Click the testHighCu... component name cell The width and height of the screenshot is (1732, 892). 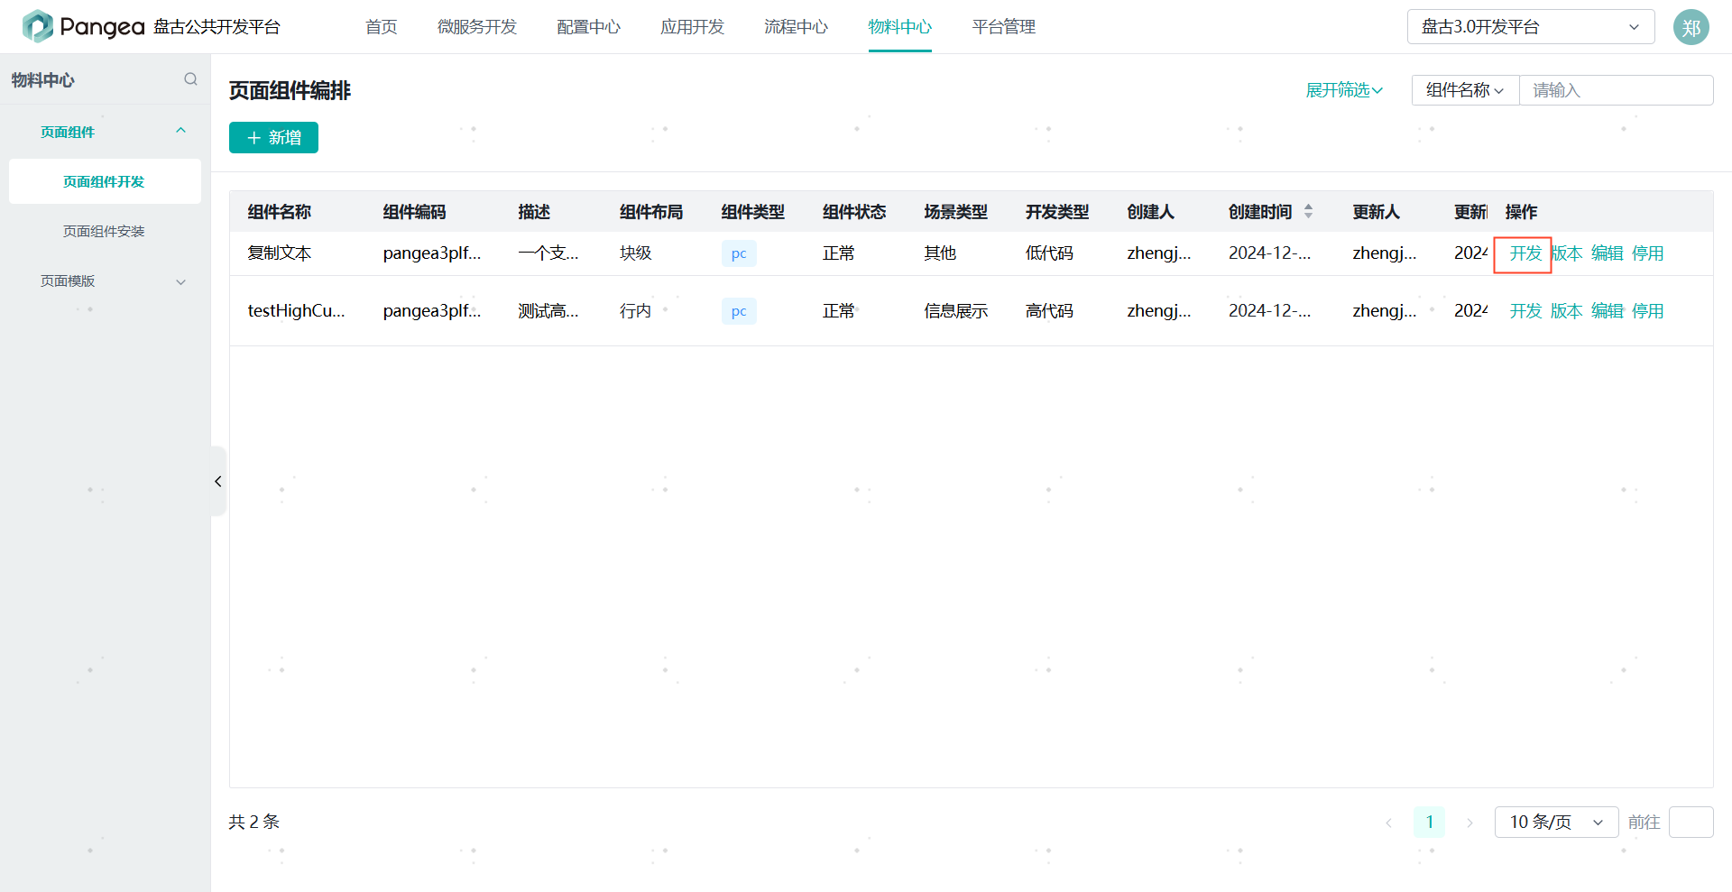tap(296, 311)
